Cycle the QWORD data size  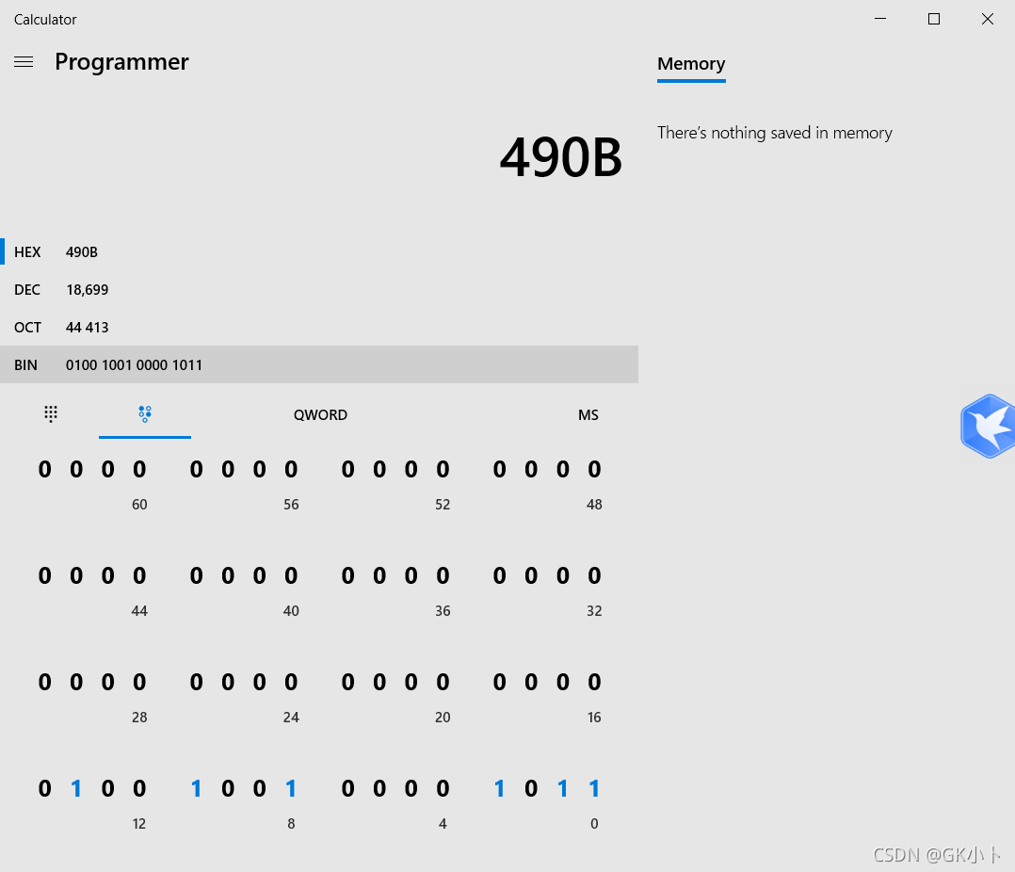[320, 415]
